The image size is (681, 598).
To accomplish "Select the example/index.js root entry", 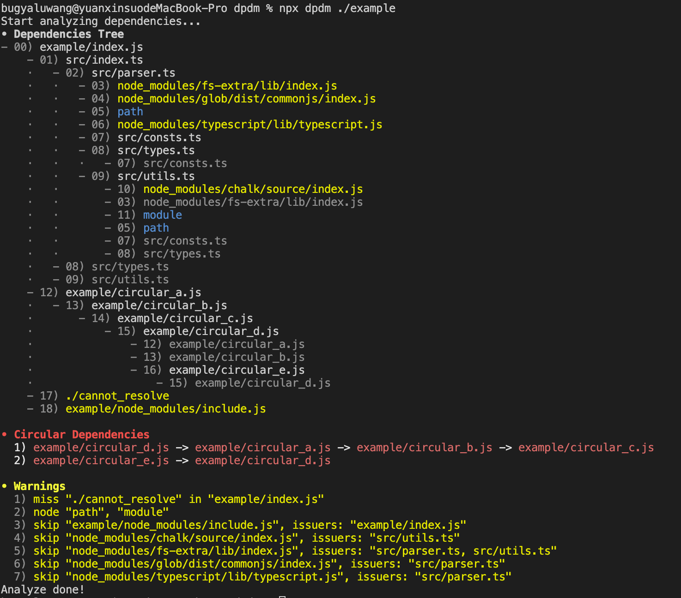I will point(91,47).
